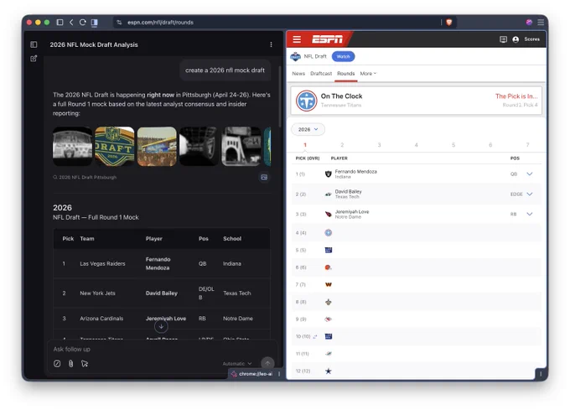
Task: Click David Bailey player name on ESPN
Action: 348,191
